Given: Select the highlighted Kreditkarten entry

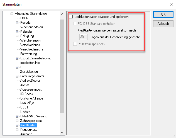Looking at the screenshot, I should click(28, 125).
